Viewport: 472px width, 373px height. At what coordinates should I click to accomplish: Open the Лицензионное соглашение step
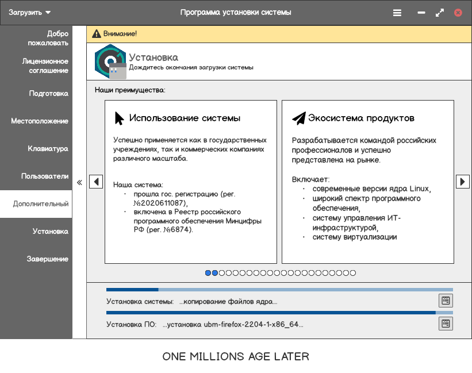click(45, 66)
